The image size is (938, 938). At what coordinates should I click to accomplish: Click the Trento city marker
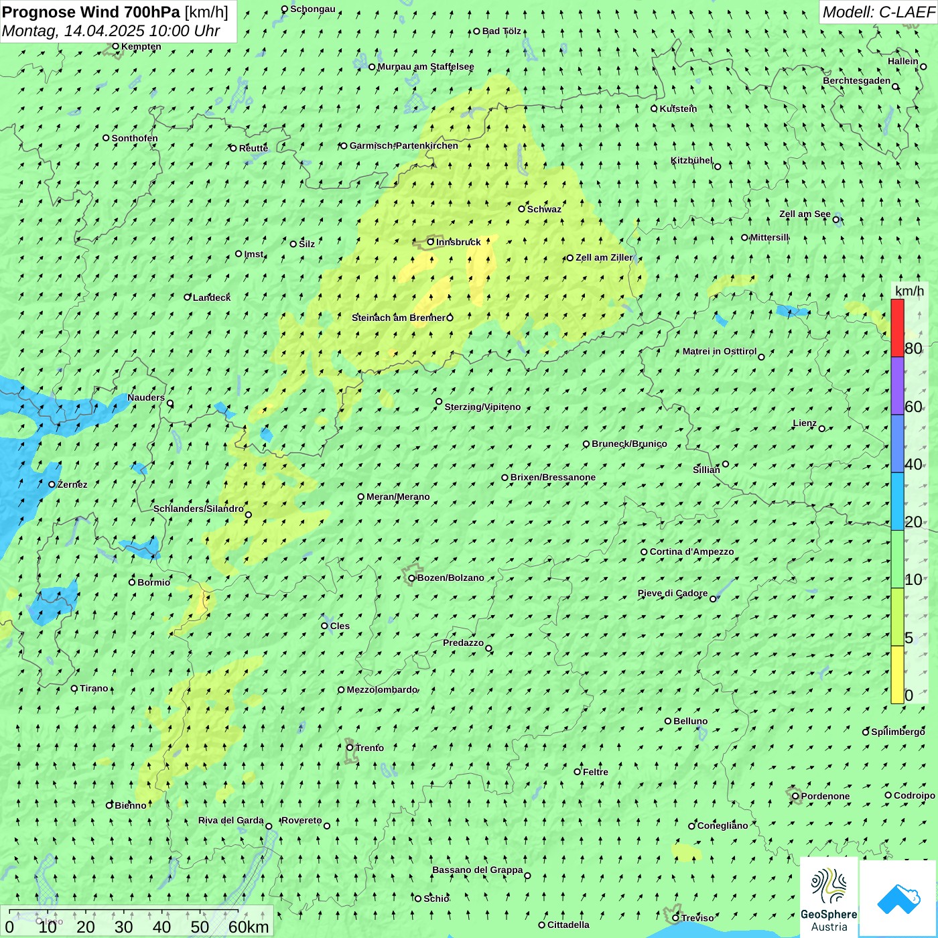click(x=350, y=748)
